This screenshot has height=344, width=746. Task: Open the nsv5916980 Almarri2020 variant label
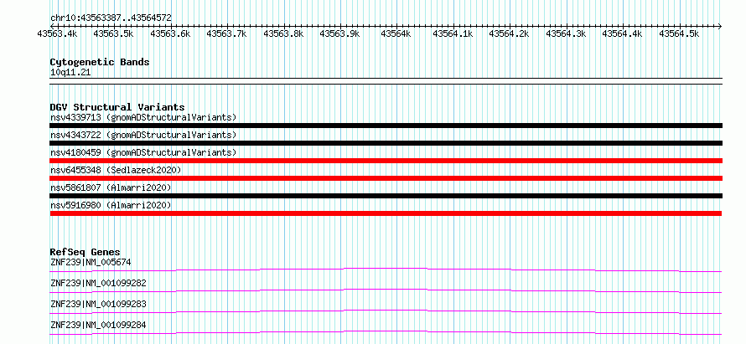pos(111,205)
